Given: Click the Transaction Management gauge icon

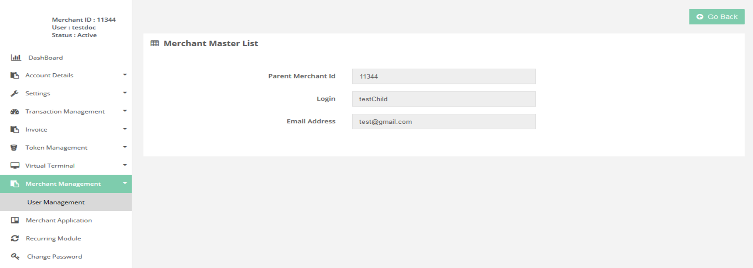Looking at the screenshot, I should (x=15, y=112).
